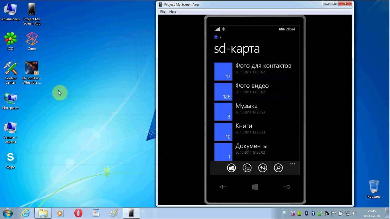Click the Bluetooth icon in the system tray

coord(313,213)
